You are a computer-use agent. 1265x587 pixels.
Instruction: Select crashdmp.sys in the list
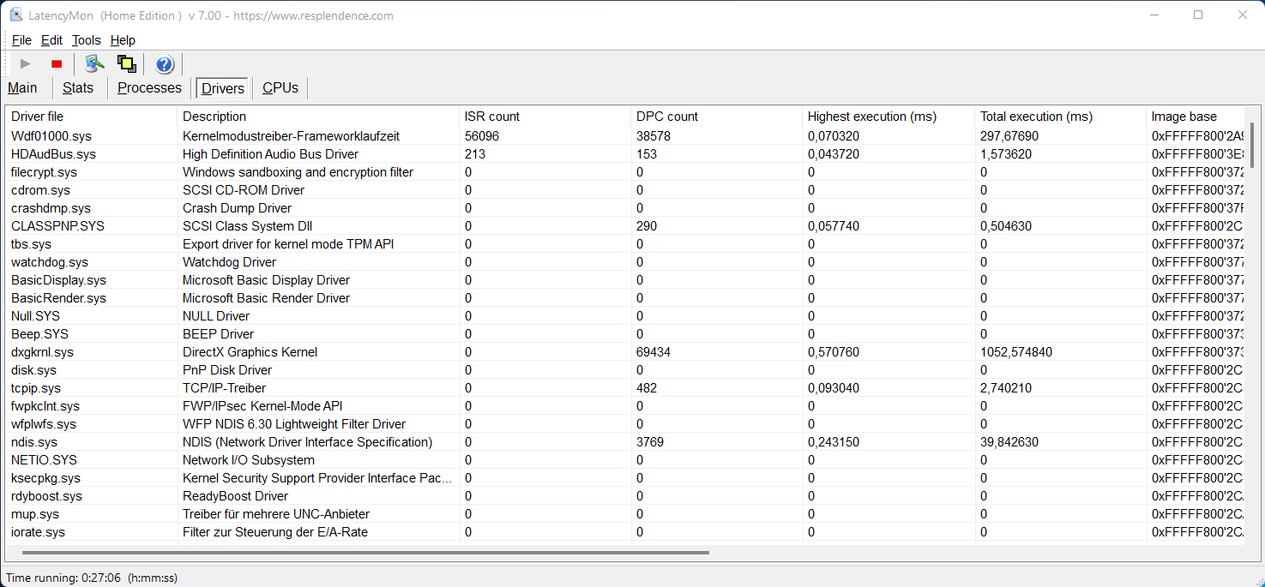pos(625,208)
